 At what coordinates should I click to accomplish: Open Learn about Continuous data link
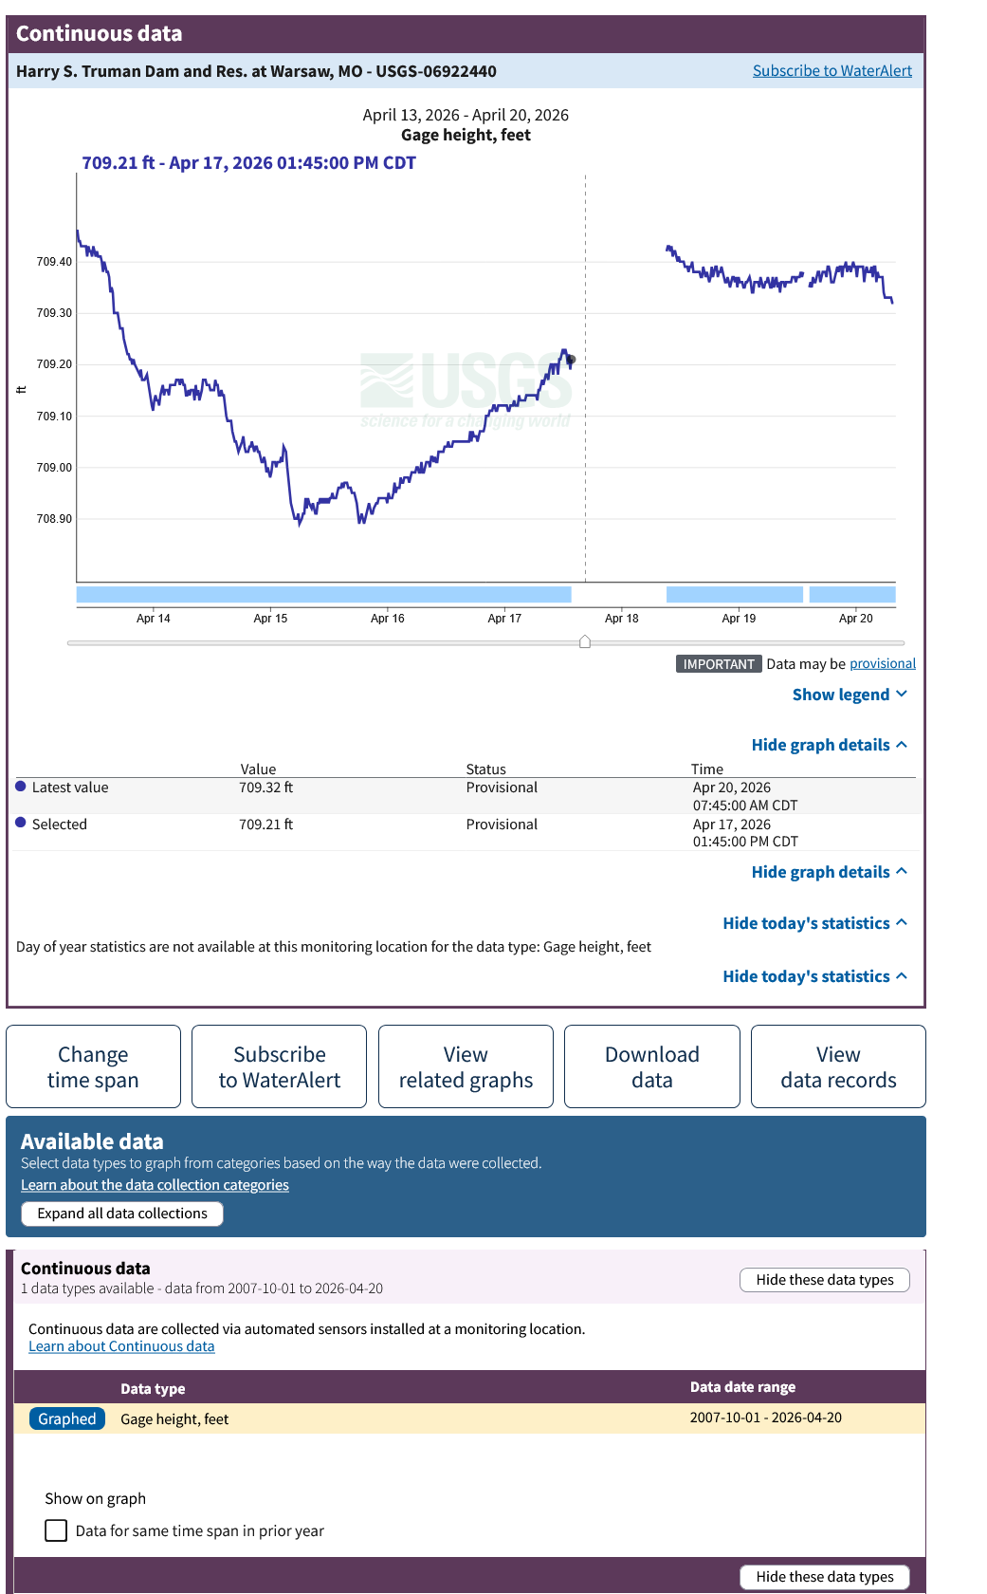click(x=121, y=1346)
